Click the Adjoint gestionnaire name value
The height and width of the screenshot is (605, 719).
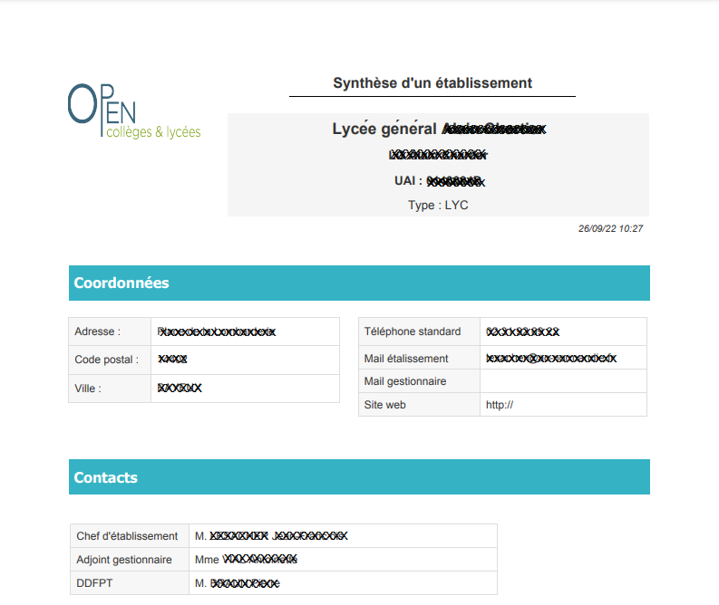[246, 560]
